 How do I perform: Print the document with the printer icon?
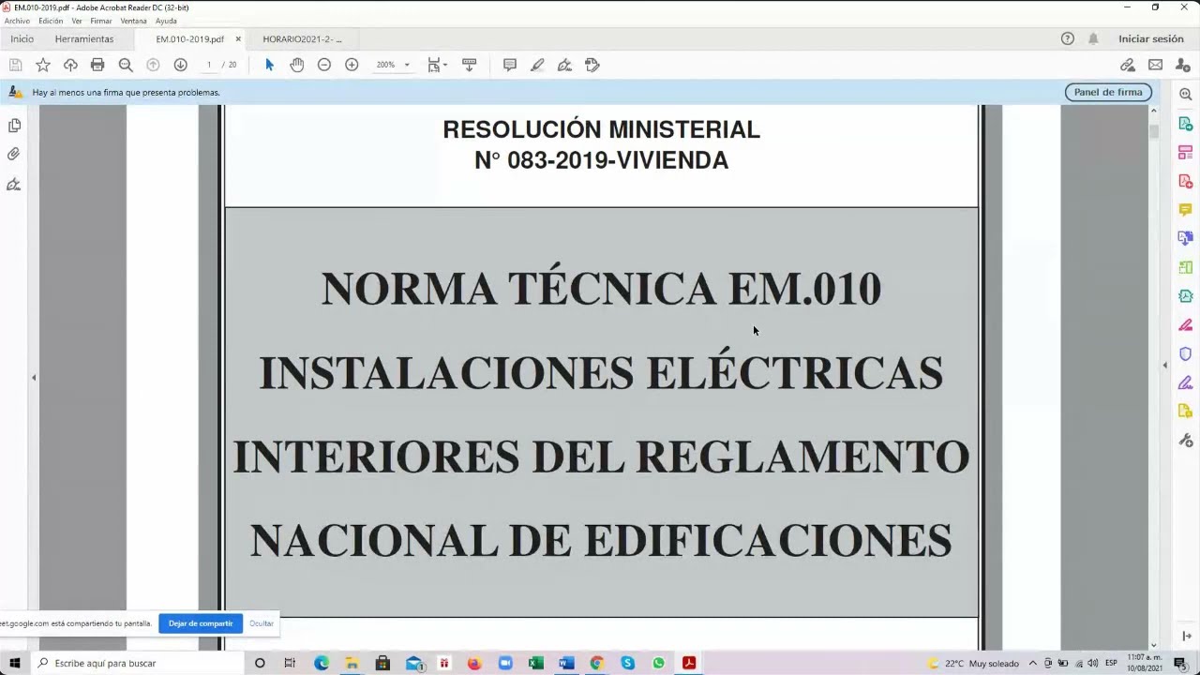(x=97, y=65)
